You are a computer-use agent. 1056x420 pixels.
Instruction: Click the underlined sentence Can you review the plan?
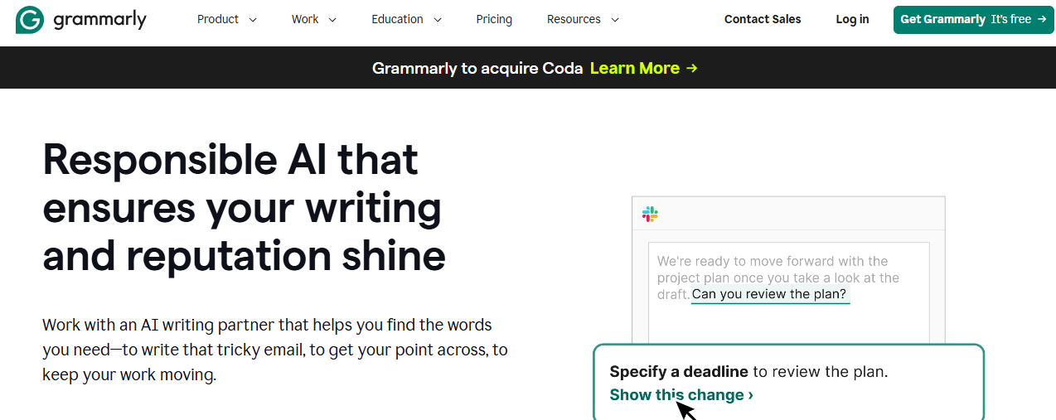[x=769, y=294]
